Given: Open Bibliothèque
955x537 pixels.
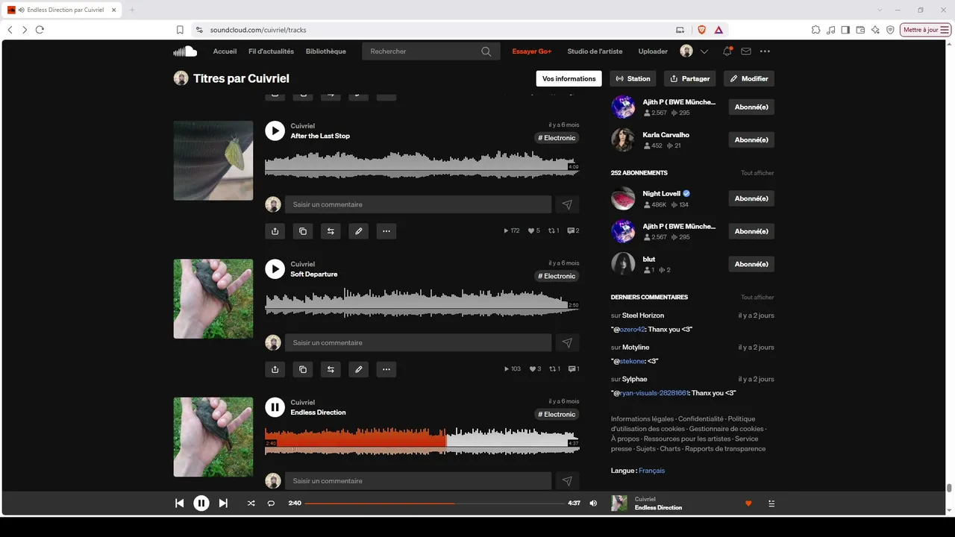Looking at the screenshot, I should coord(326,51).
